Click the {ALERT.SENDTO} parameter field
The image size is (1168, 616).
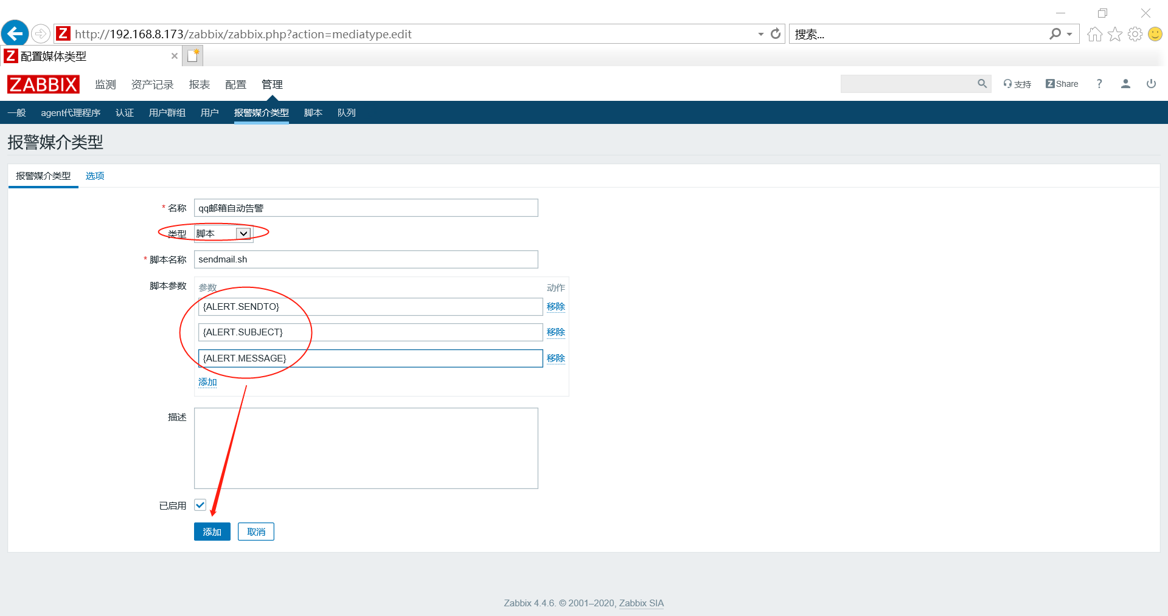[x=370, y=307]
